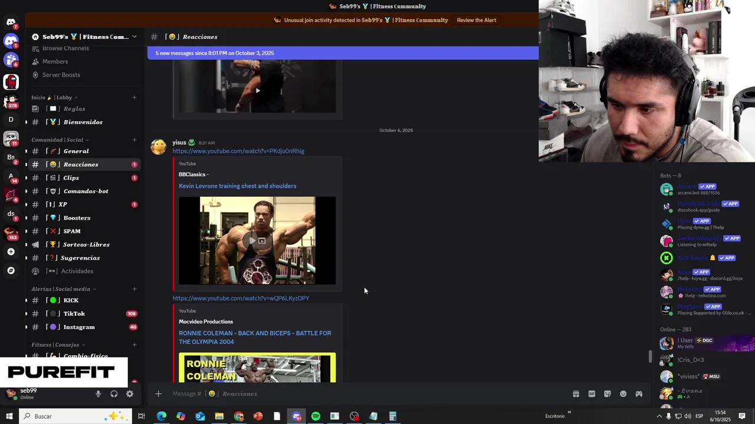Open the apps game controller icon
Image resolution: width=755 pixels, height=424 pixels.
pyautogui.click(x=639, y=393)
